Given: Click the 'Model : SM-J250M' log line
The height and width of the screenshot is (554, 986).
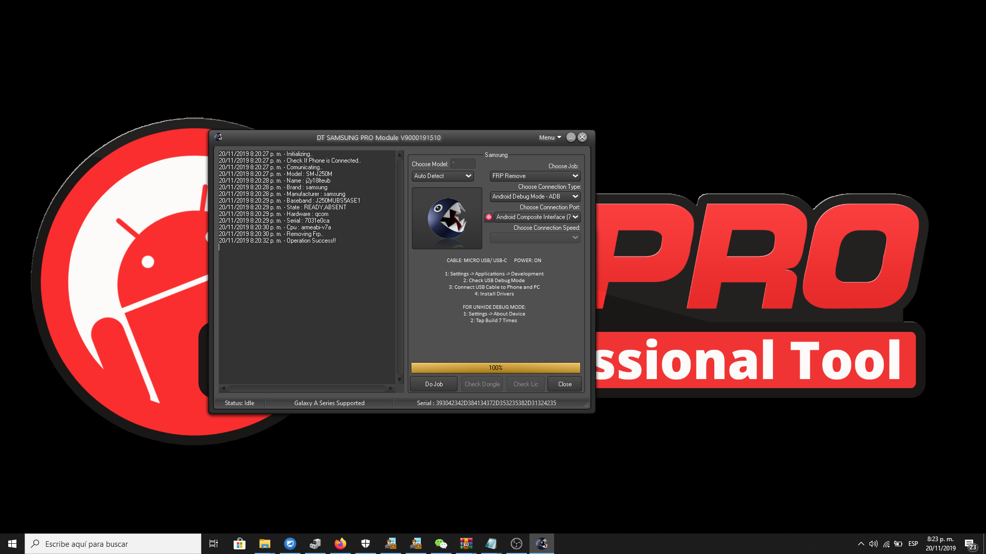Looking at the screenshot, I should pyautogui.click(x=275, y=174).
